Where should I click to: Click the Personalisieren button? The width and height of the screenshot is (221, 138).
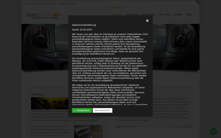(102, 110)
